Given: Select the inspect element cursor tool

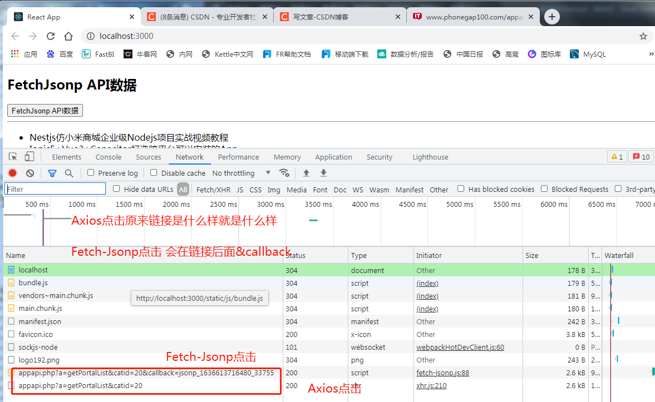Looking at the screenshot, I should [12, 156].
